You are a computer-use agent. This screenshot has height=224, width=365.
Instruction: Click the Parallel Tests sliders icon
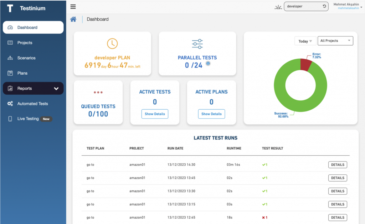197,44
